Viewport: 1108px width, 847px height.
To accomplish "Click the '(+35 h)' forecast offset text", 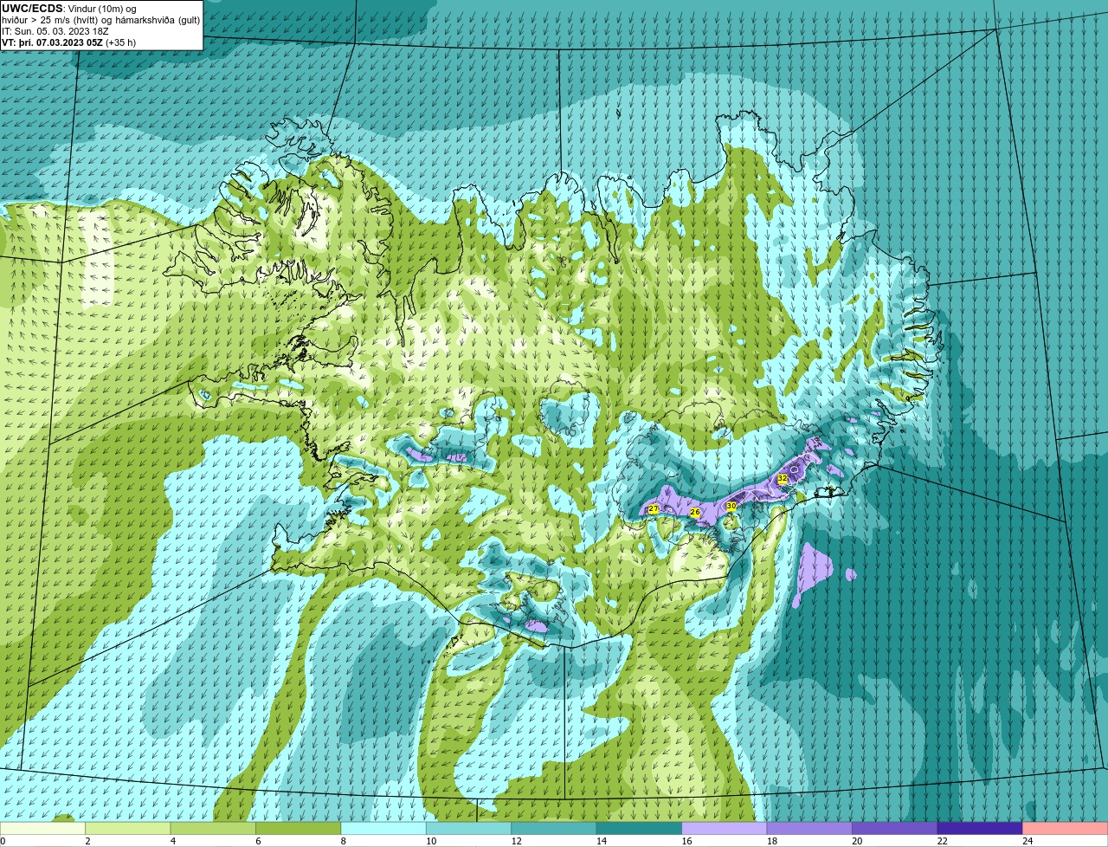I will tap(120, 42).
